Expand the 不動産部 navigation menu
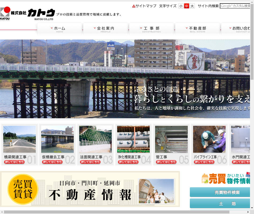Viewport: 254px width, 214px height. (198, 29)
